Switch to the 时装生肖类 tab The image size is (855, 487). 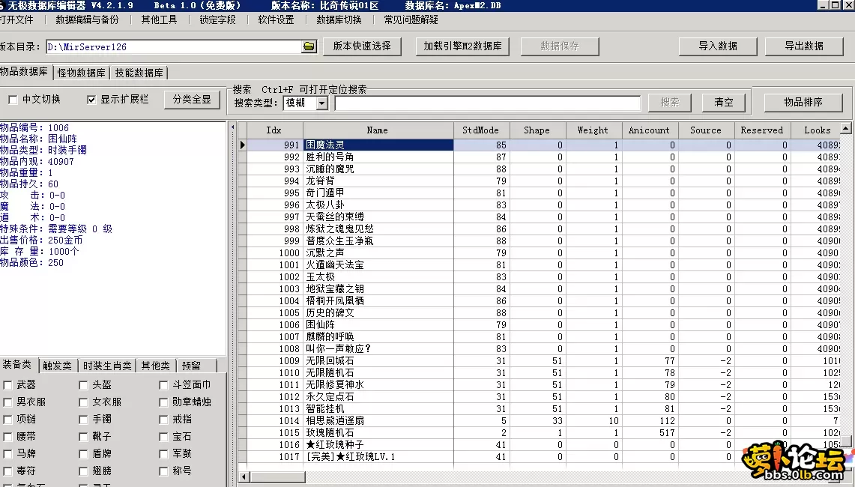tap(107, 366)
